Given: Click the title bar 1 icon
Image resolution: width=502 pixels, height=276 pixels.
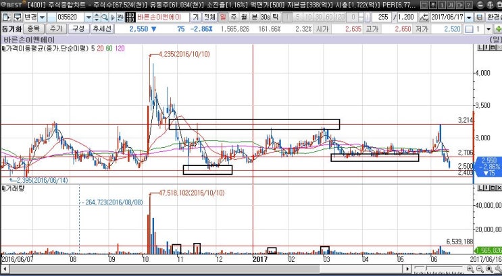Looking at the screenshot, I should 442,5.
